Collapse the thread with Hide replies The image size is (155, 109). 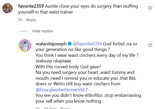[43, 31]
